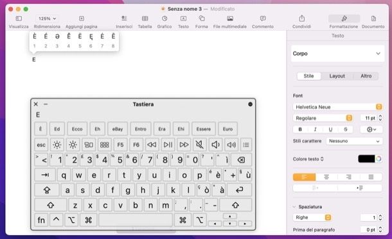
Task: Toggle the Formattazione inspector
Action: coord(344,19)
